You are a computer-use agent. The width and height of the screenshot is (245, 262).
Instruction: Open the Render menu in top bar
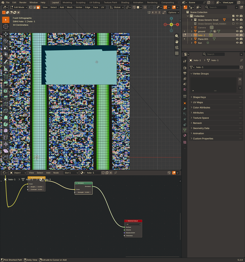tap(23, 3)
